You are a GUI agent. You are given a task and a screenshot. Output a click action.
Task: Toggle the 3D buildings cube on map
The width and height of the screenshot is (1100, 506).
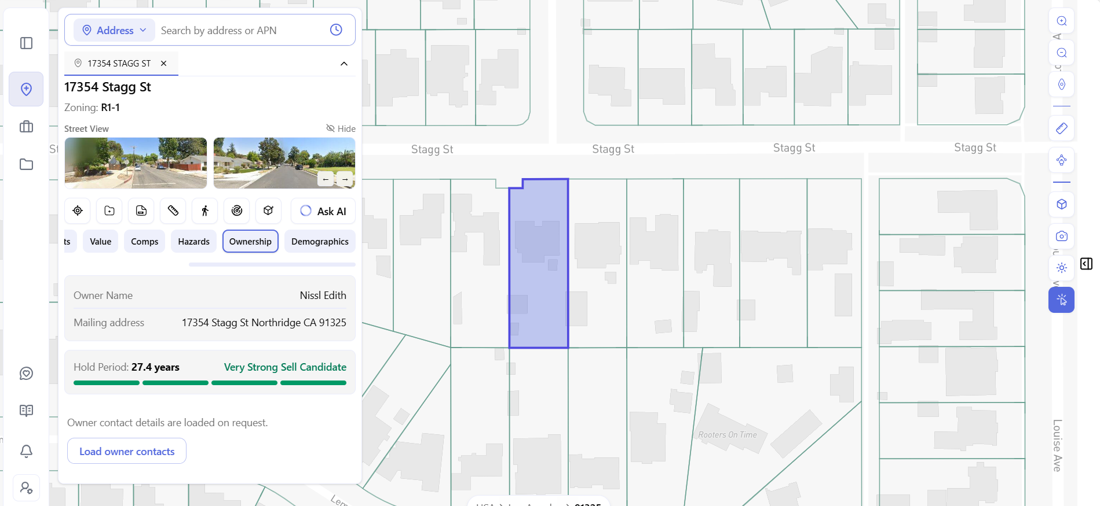[1062, 204]
